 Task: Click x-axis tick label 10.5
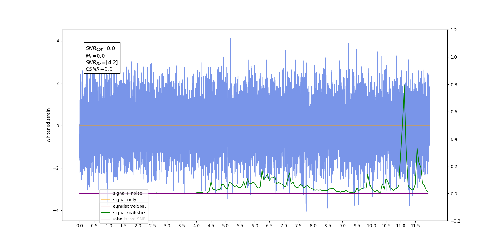[386, 226]
